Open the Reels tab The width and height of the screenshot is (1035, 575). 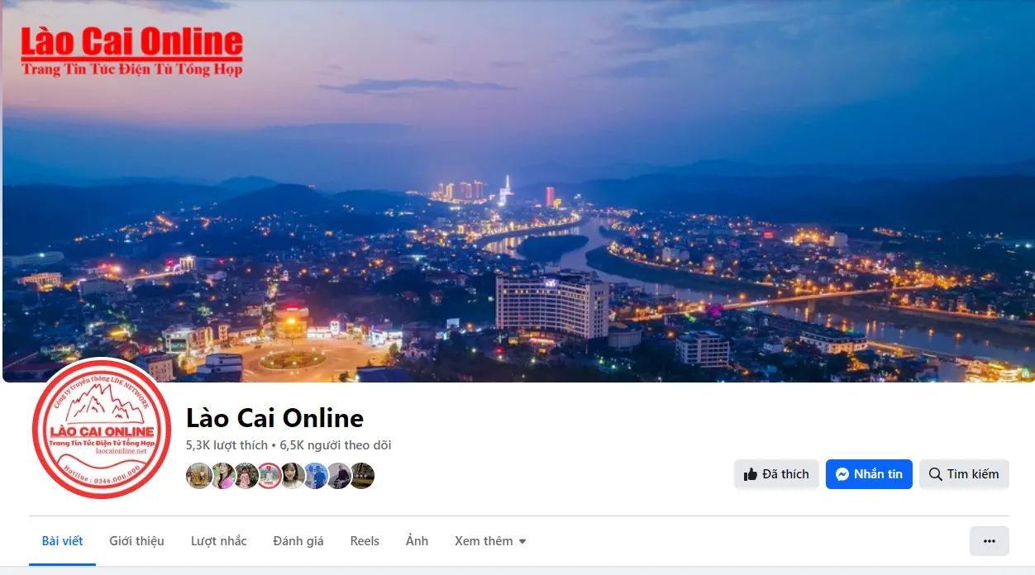[365, 541]
